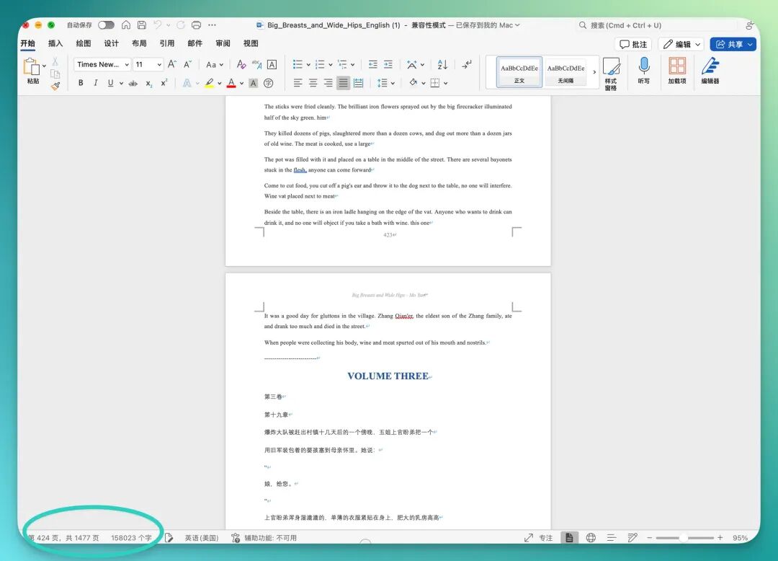Image resolution: width=778 pixels, height=561 pixels.
Task: Select the Normal (正文) style
Action: coord(519,73)
